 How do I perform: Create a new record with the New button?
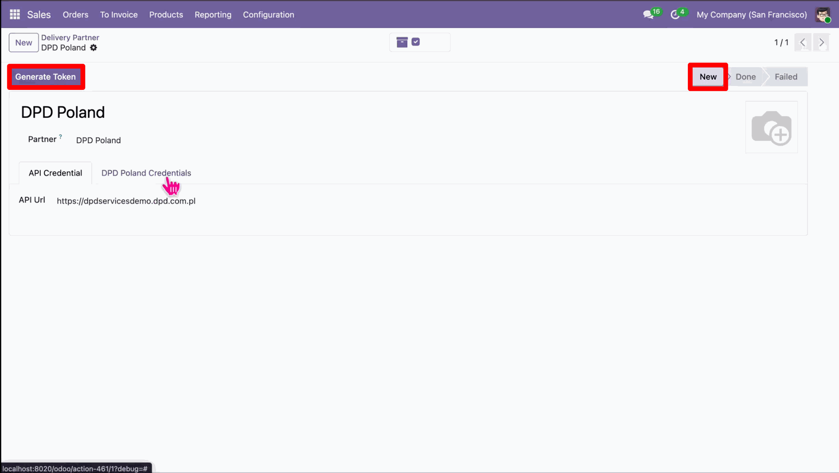(24, 43)
